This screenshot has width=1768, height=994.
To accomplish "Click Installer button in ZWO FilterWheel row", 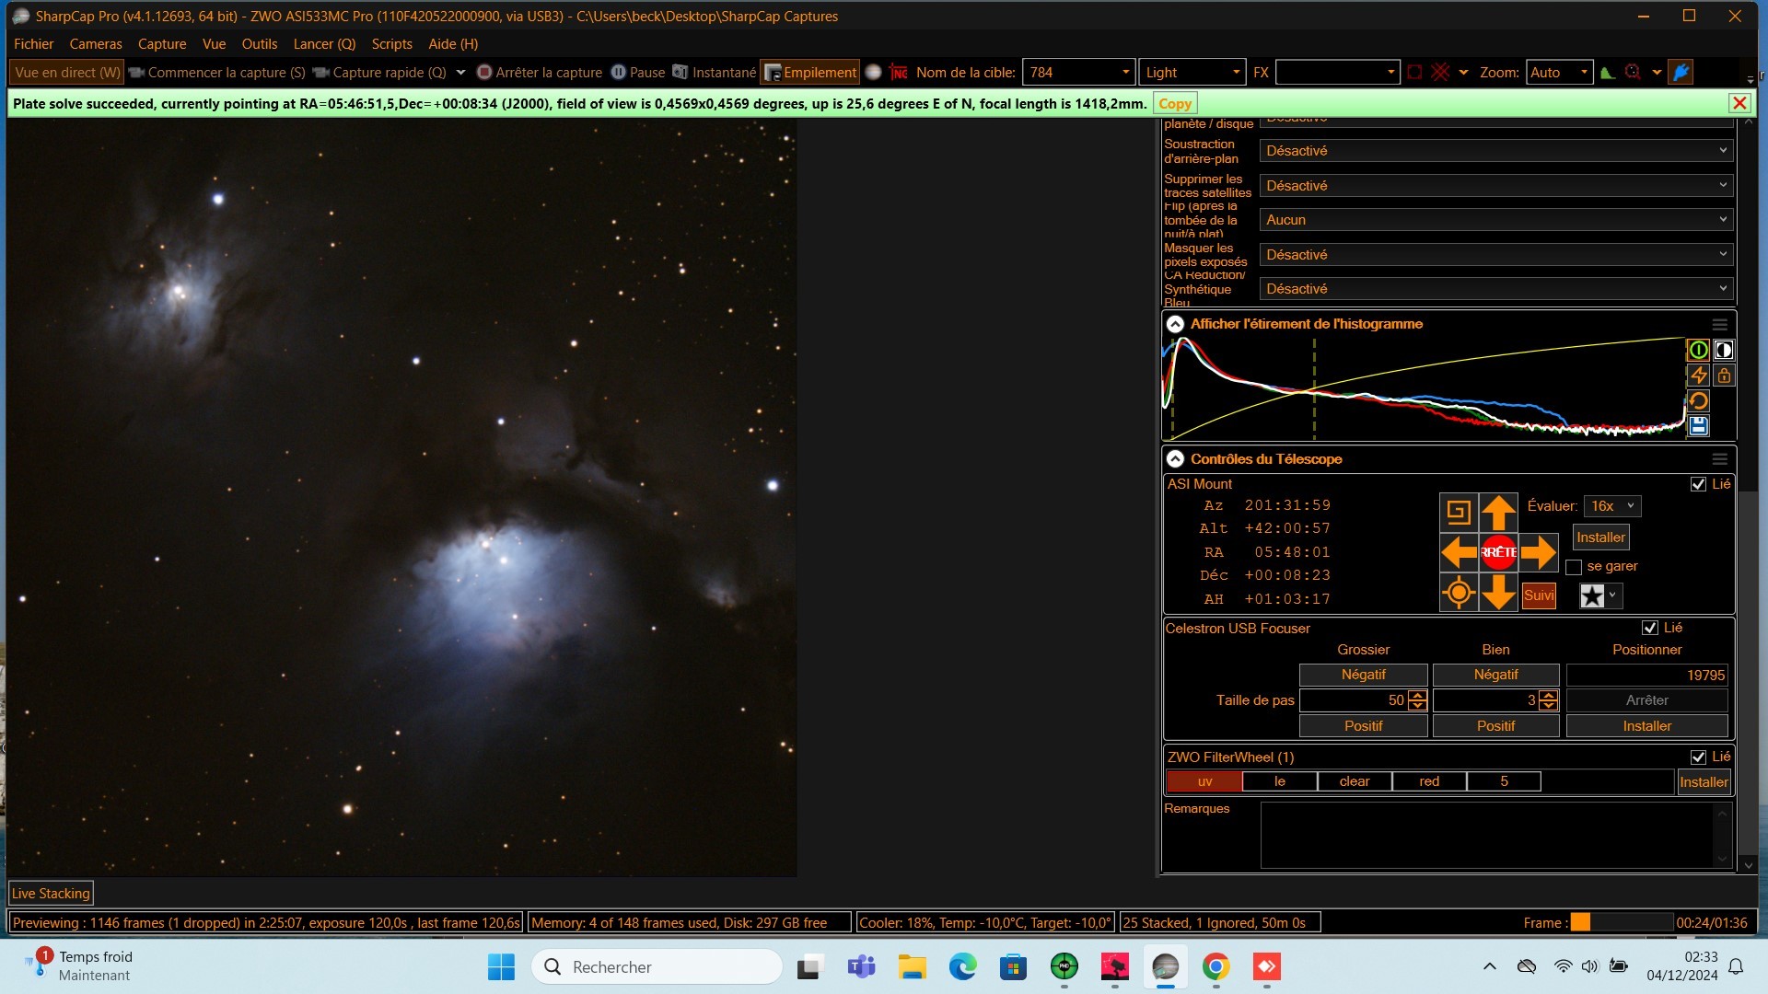I will 1704,782.
